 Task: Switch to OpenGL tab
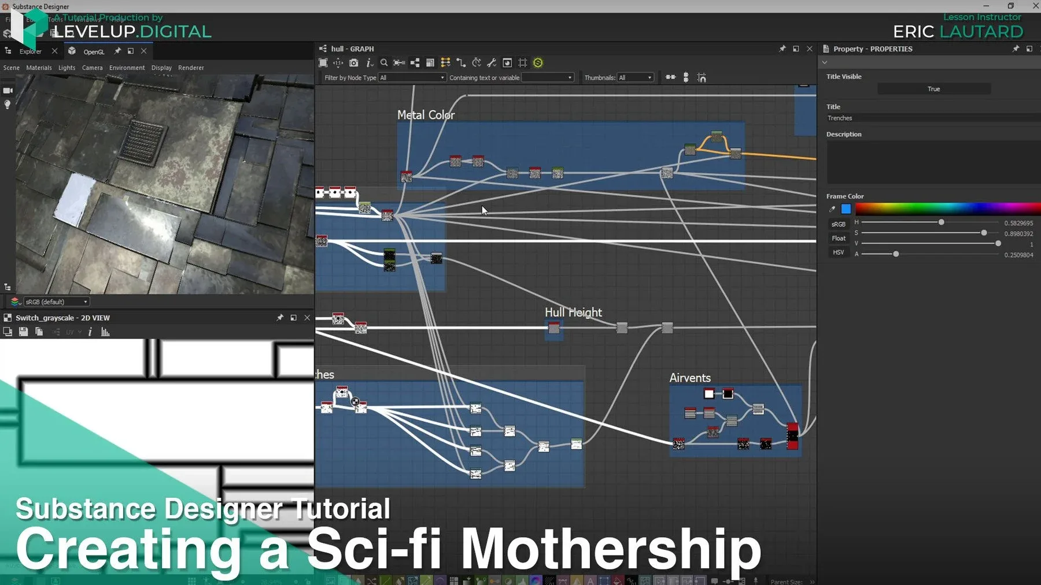click(x=94, y=52)
